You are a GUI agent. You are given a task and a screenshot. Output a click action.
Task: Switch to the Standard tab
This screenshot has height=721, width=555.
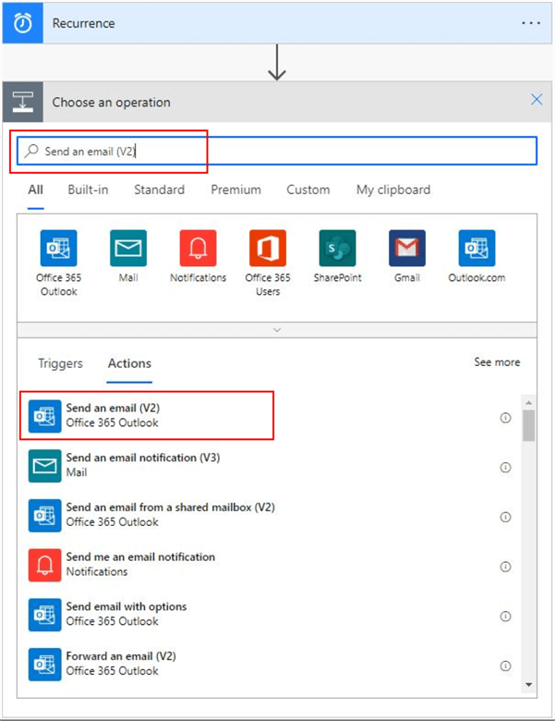pos(160,189)
